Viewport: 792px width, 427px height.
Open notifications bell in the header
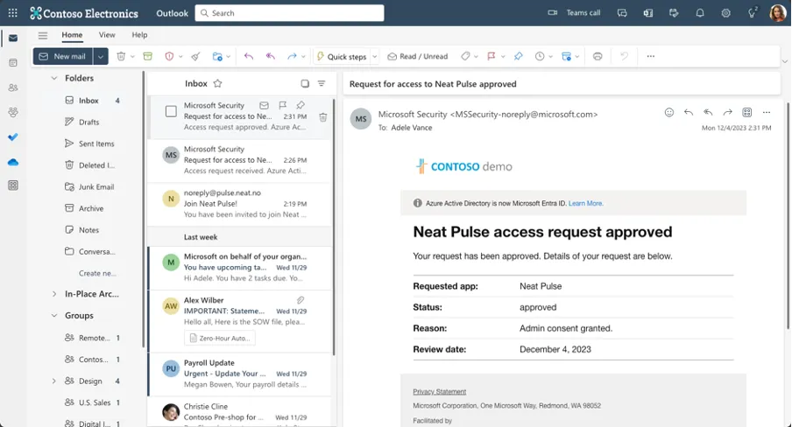point(700,13)
